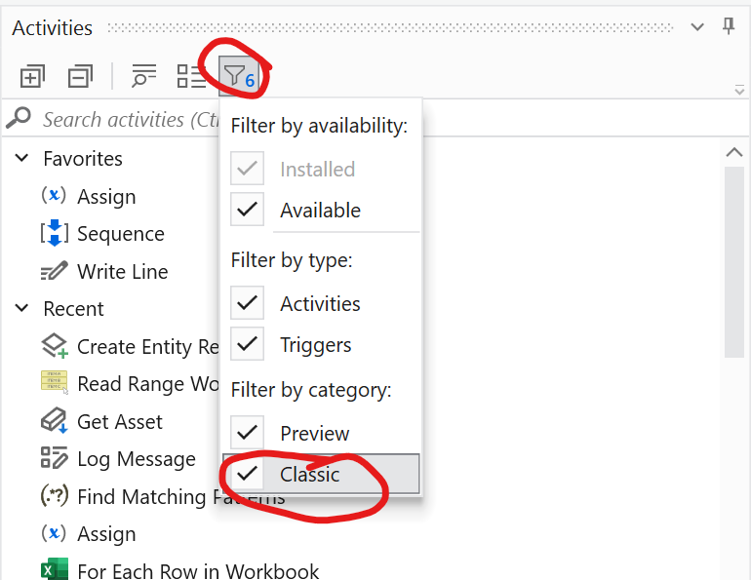The width and height of the screenshot is (751, 580).
Task: Click the Favorites group label
Action: (83, 159)
